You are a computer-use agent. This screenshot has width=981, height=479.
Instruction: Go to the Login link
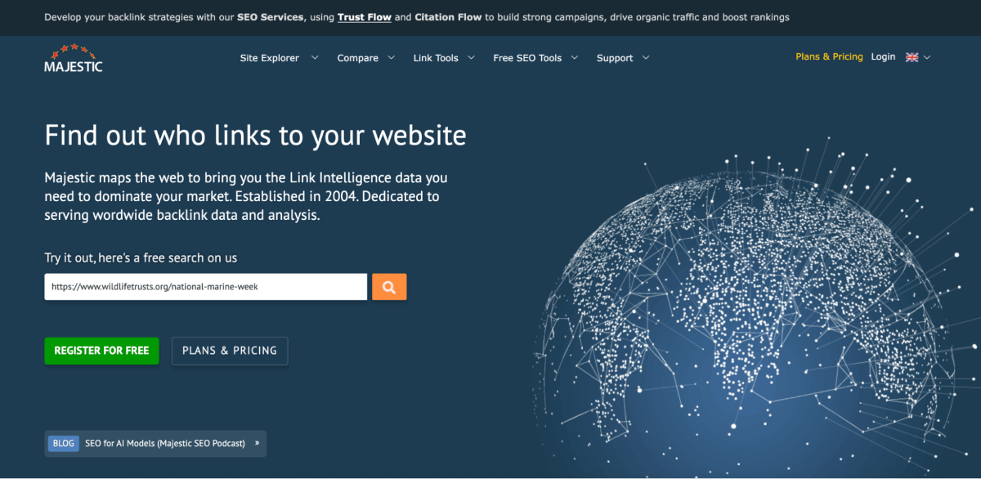coord(883,57)
